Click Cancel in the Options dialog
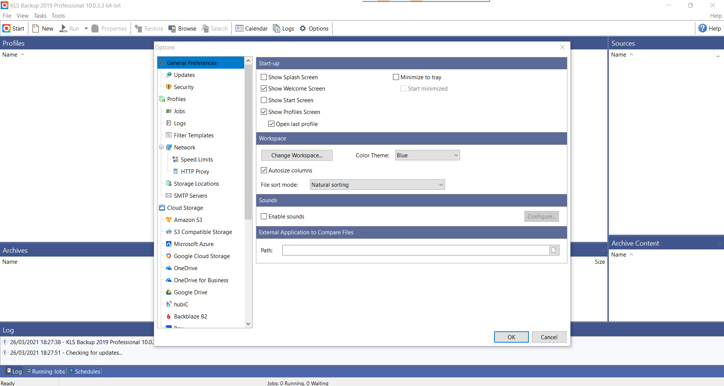Viewport: 724px width, 386px height. click(x=549, y=337)
